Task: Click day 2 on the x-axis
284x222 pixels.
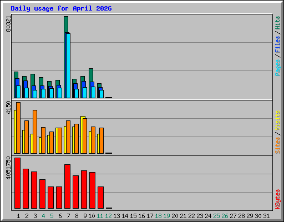Action: pos(27,216)
